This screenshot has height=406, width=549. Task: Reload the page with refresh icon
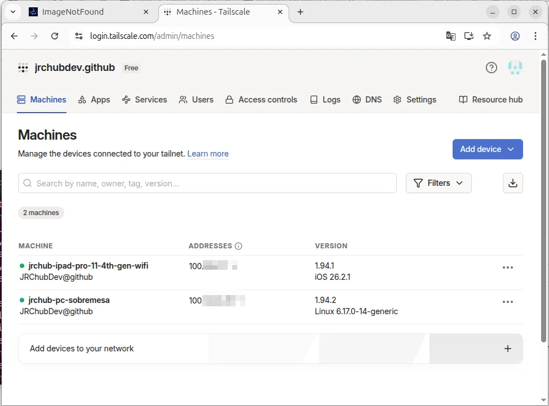click(x=55, y=36)
